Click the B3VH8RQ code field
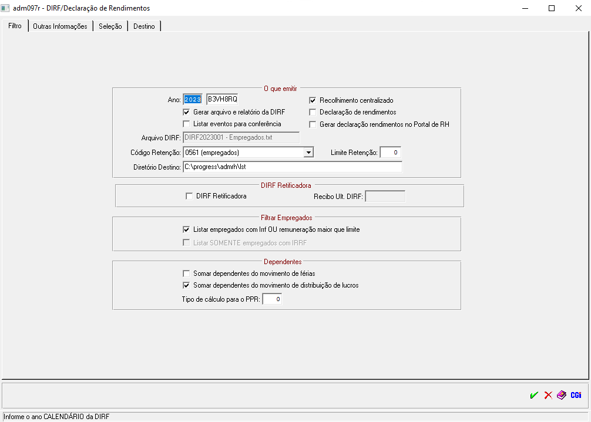The height and width of the screenshot is (422, 591). click(x=223, y=99)
